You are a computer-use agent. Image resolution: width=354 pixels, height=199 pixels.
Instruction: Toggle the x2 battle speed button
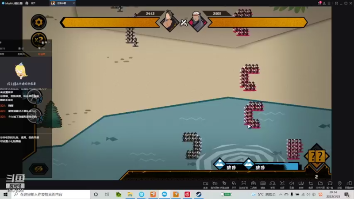[x=38, y=40]
